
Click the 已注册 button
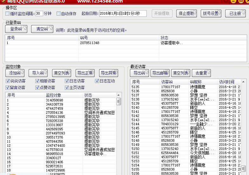235,13
